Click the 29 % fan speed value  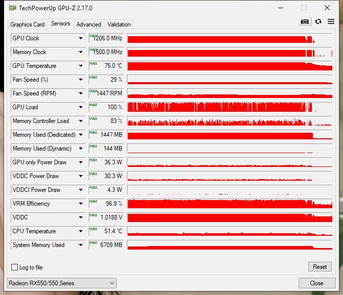pos(107,80)
